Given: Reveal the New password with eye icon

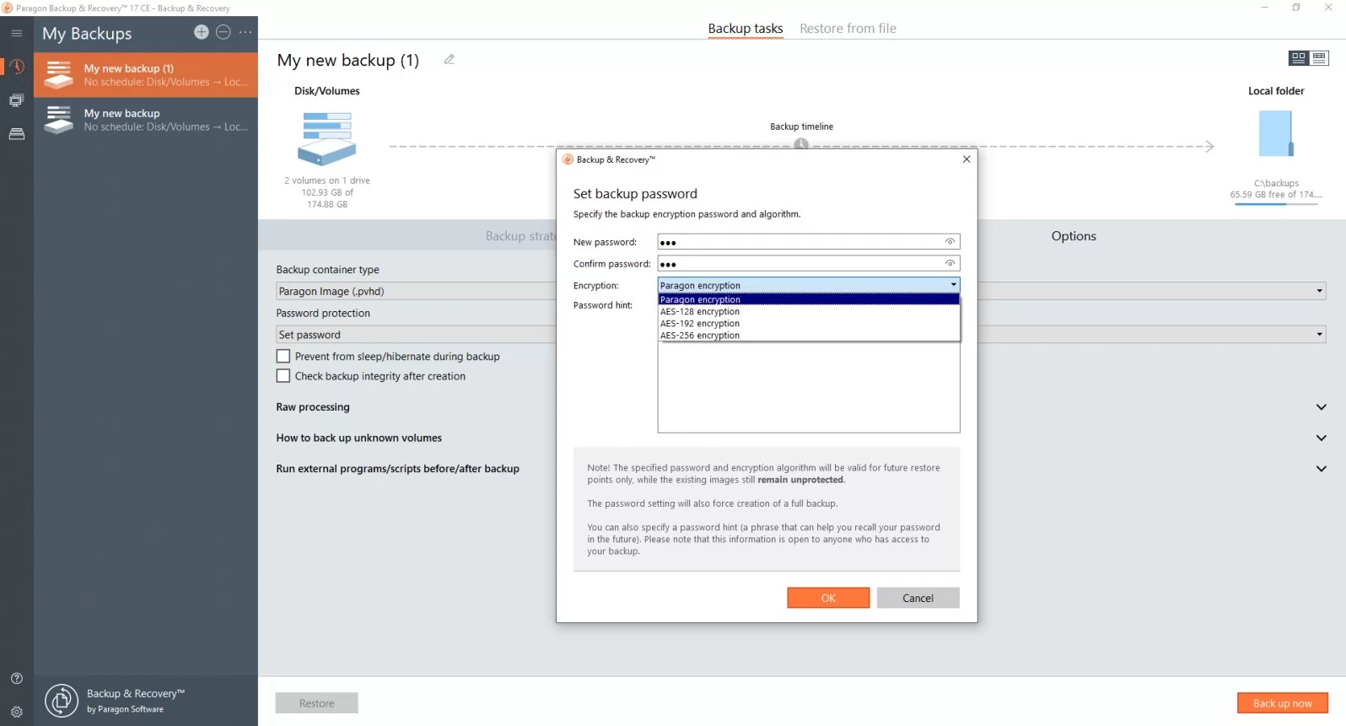Looking at the screenshot, I should 950,242.
